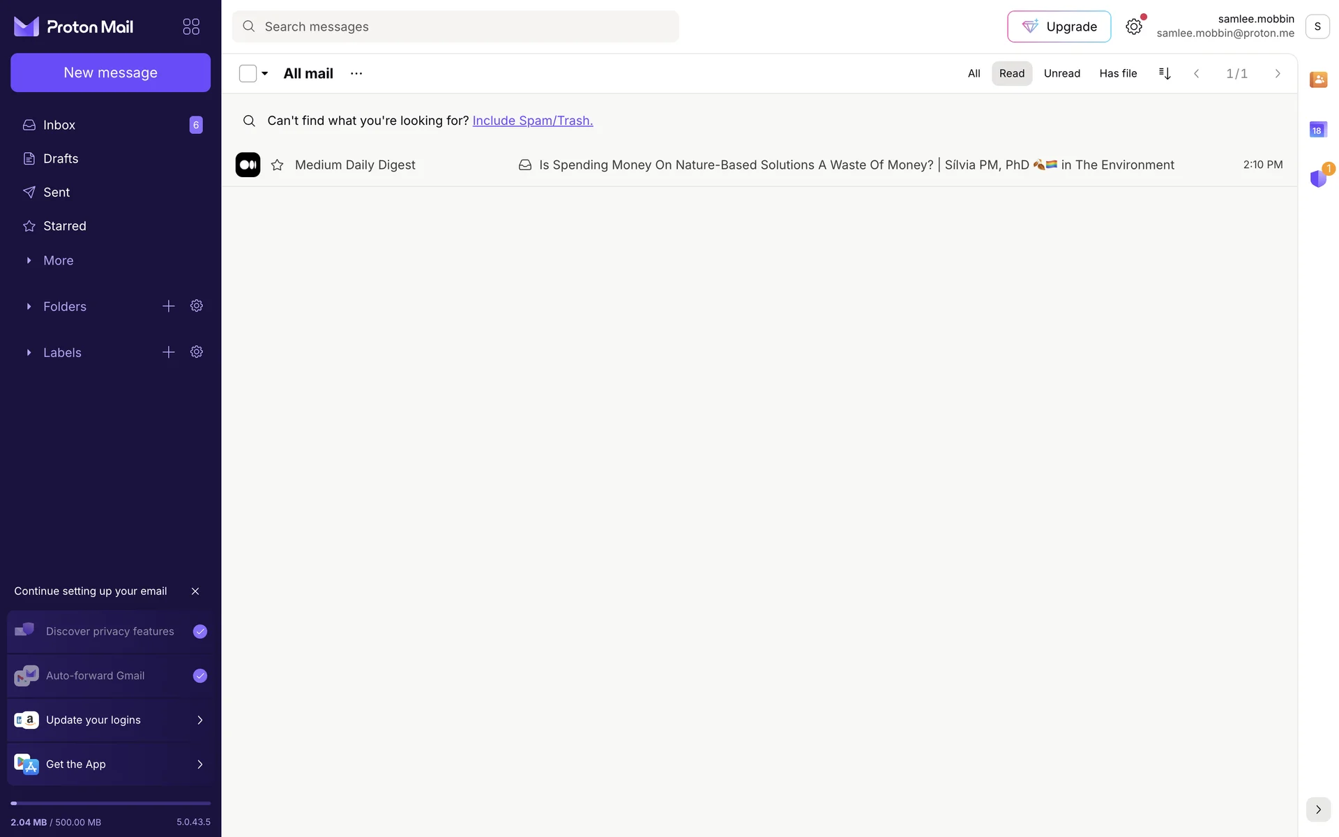
Task: Add a new folder with plus icon
Action: pyautogui.click(x=169, y=306)
